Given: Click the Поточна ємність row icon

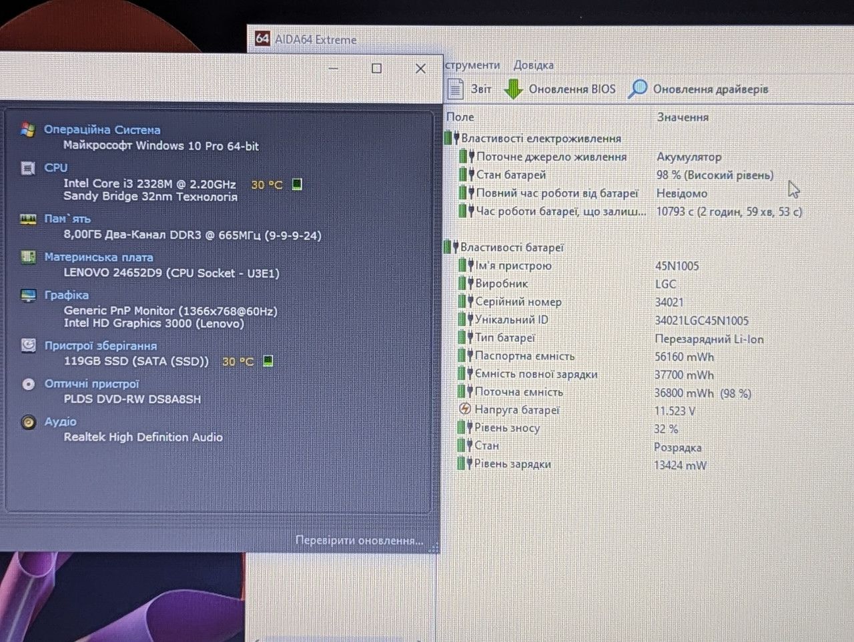Looking at the screenshot, I should [x=465, y=392].
